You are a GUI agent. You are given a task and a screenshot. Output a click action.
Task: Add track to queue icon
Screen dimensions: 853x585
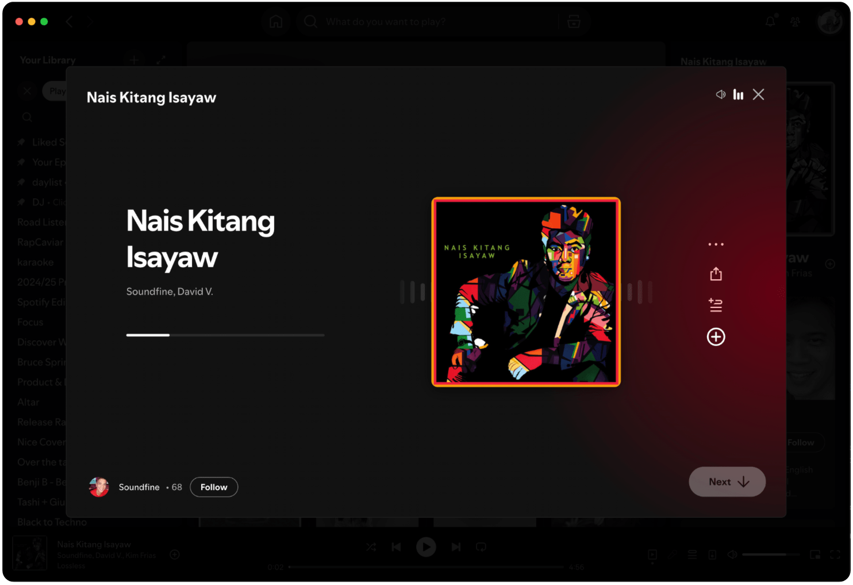coord(716,305)
